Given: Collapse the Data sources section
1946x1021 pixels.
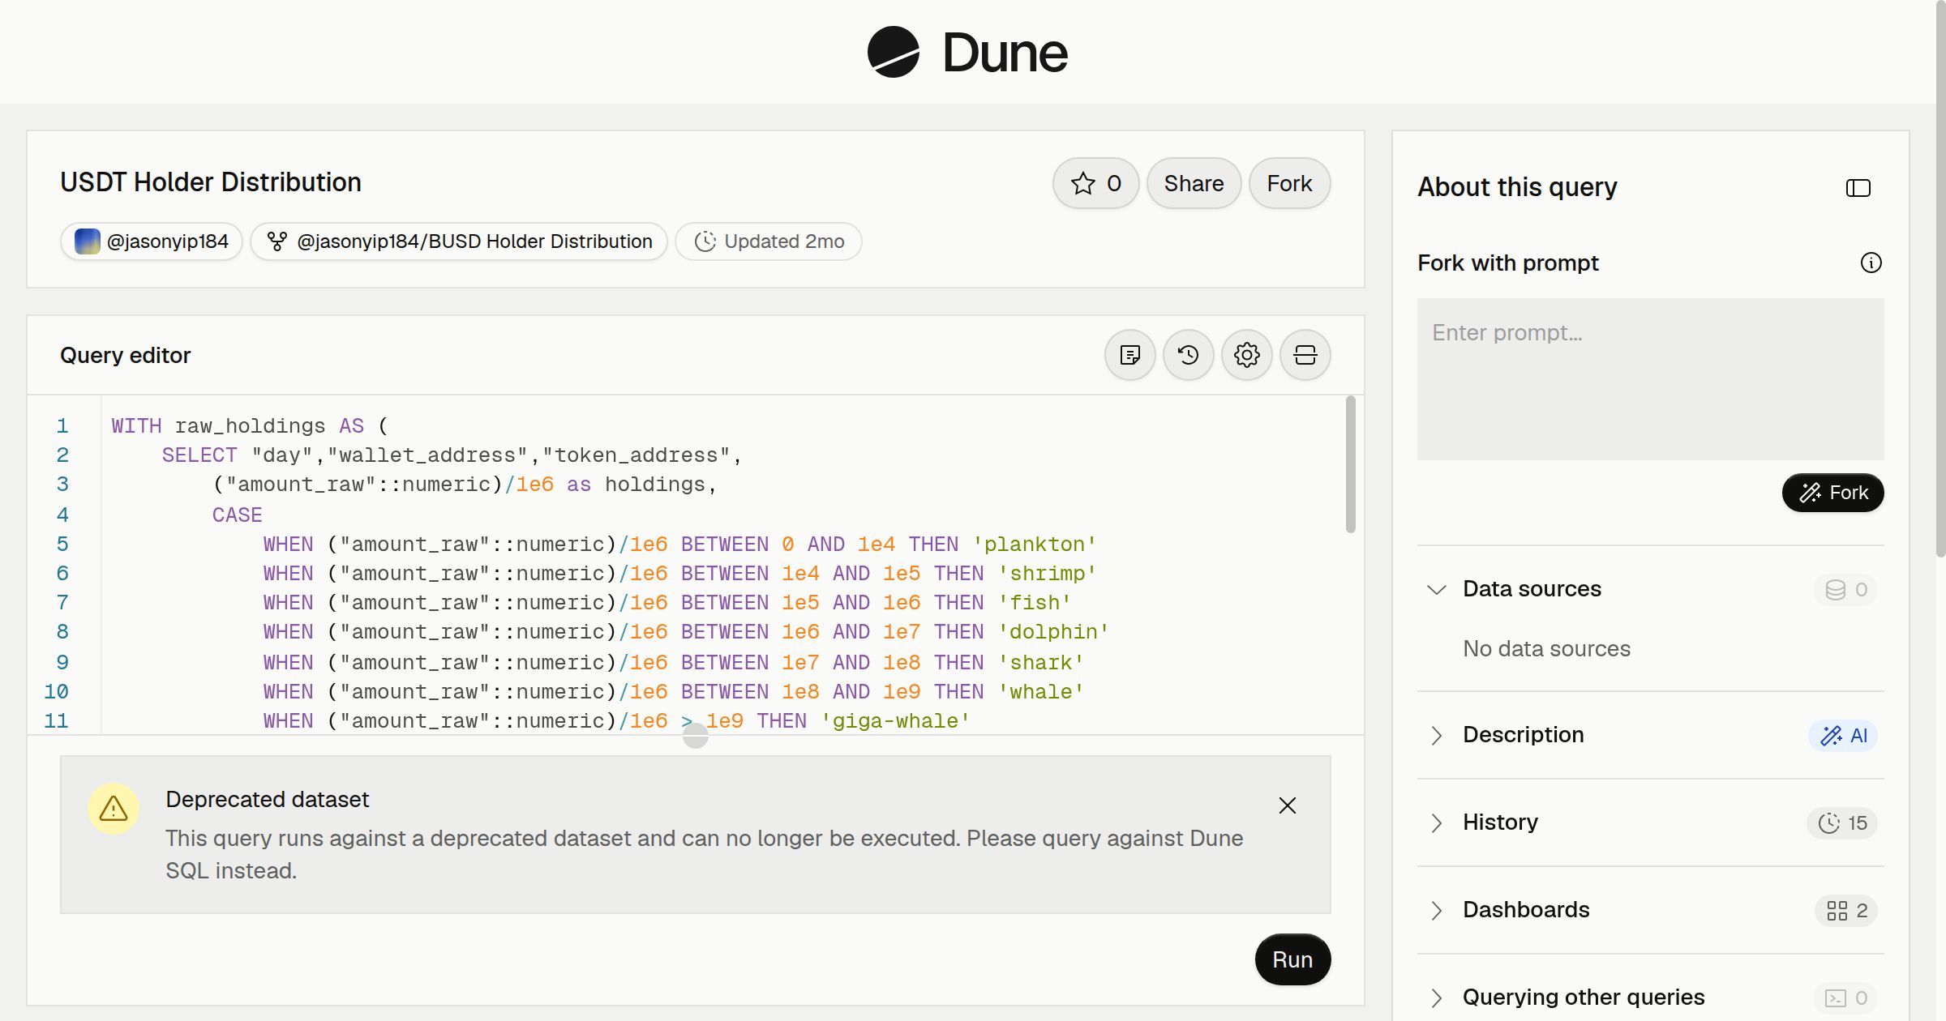Looking at the screenshot, I should (x=1437, y=589).
